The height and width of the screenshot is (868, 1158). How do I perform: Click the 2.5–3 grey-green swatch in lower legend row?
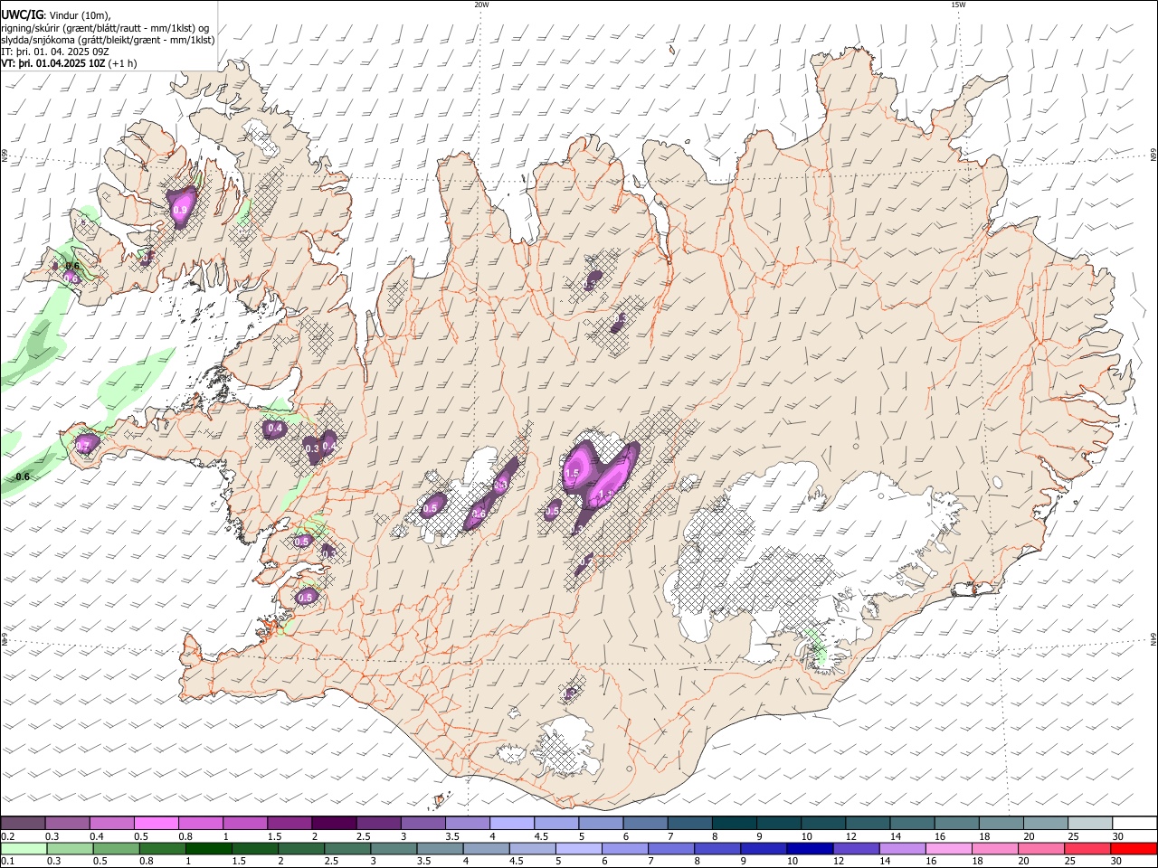coord(347,849)
